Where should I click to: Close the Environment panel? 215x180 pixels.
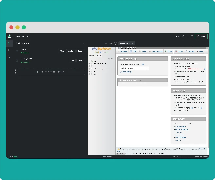coord(83,43)
